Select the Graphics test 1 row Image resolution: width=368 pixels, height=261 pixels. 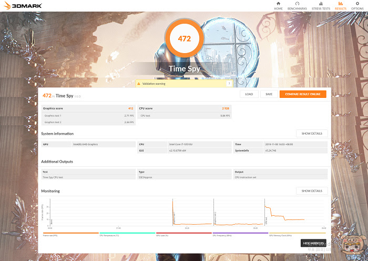click(88, 116)
